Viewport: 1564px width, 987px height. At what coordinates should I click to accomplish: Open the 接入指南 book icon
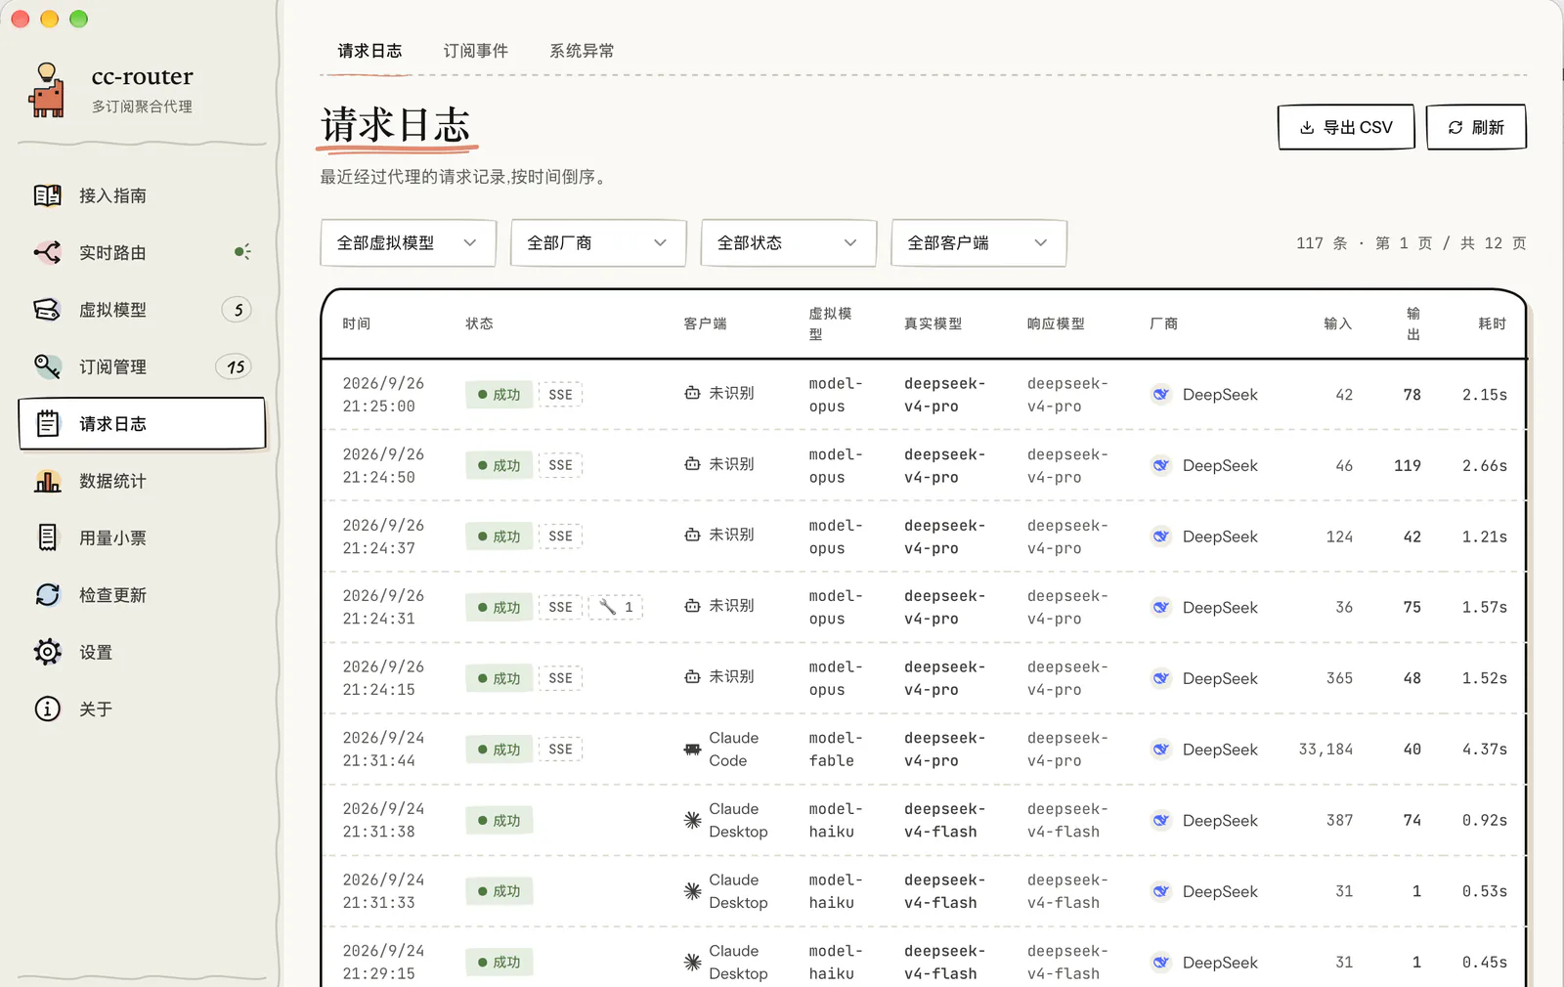pyautogui.click(x=47, y=195)
